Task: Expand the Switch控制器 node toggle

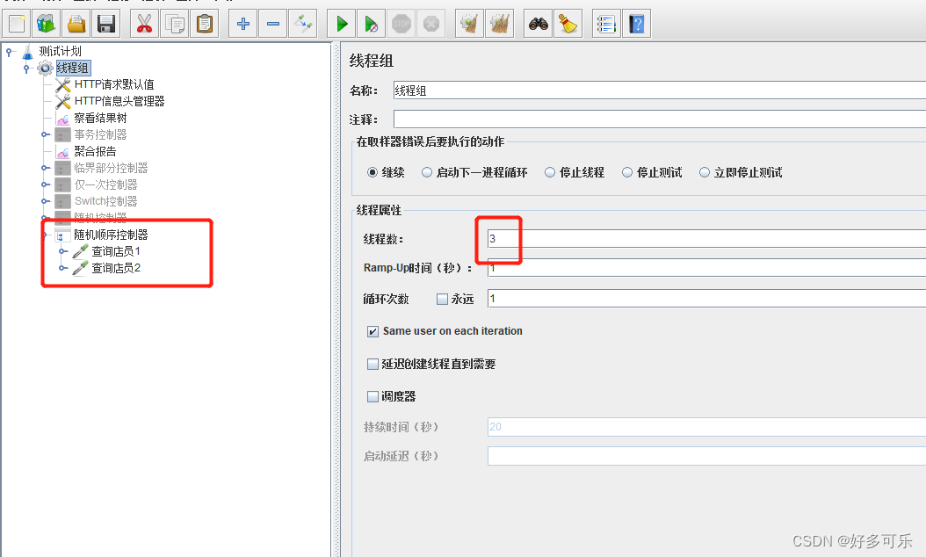Action: [46, 201]
